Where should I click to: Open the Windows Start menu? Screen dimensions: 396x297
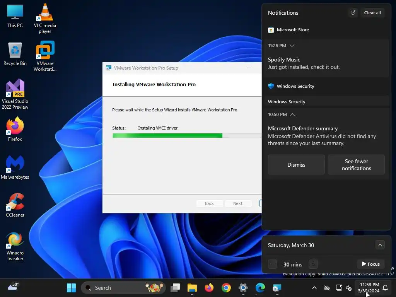click(x=71, y=288)
